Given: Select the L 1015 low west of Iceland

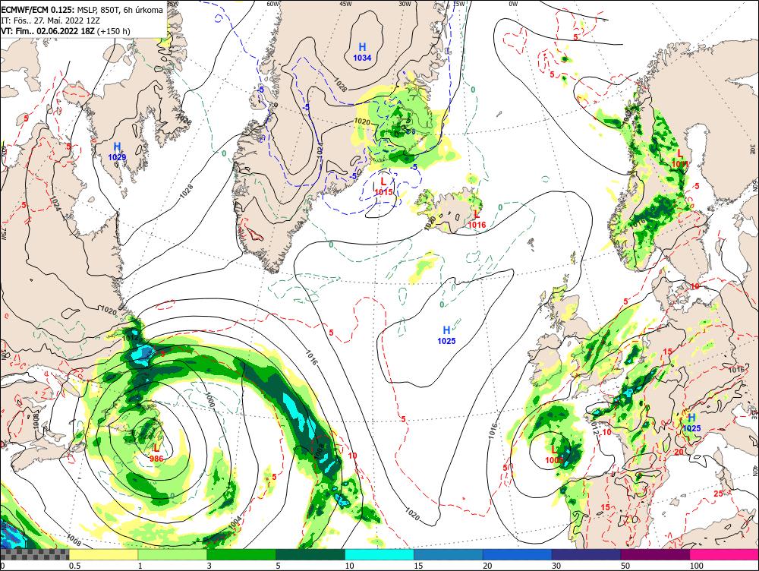Looking at the screenshot, I should coord(383,187).
